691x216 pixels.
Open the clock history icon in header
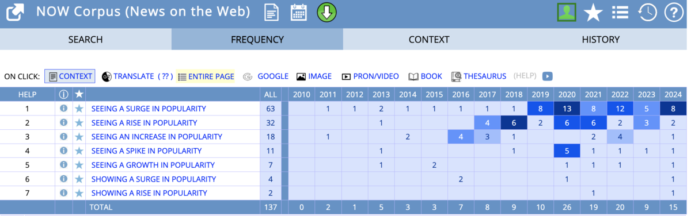point(647,13)
